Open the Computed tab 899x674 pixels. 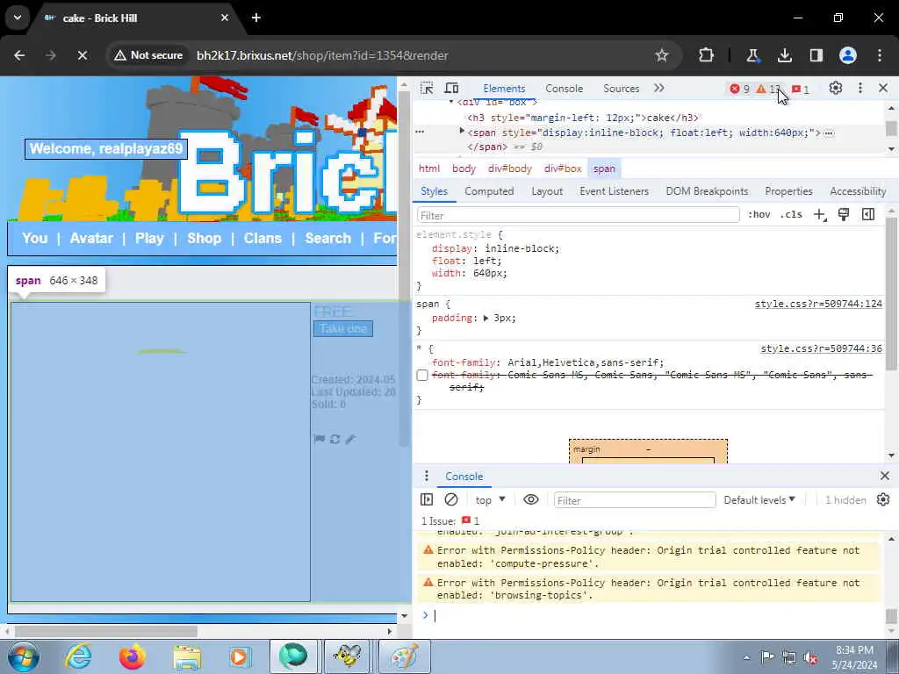pyautogui.click(x=489, y=191)
